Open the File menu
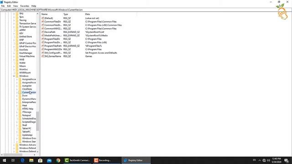292x164 pixels. (x=3, y=6)
